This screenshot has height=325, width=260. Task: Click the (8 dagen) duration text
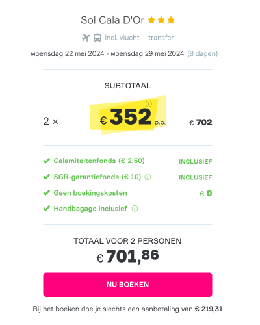(203, 53)
